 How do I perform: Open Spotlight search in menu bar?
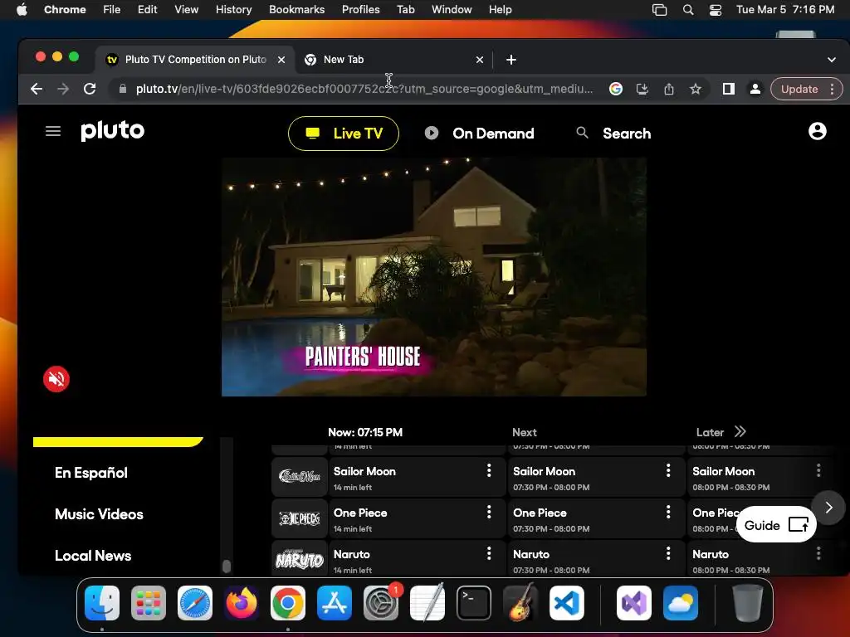point(688,9)
